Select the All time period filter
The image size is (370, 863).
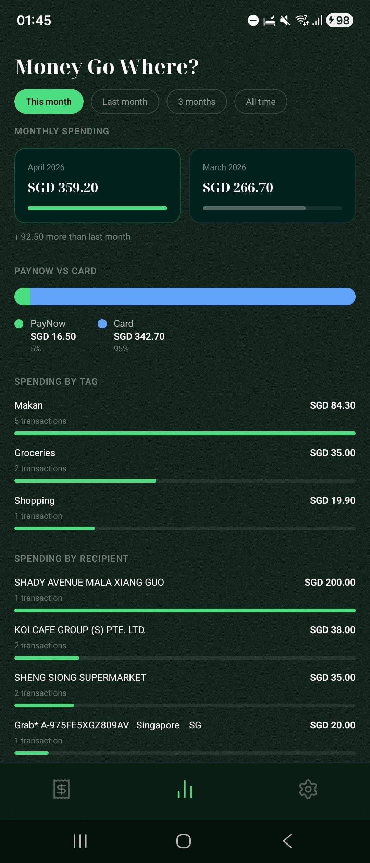(260, 101)
